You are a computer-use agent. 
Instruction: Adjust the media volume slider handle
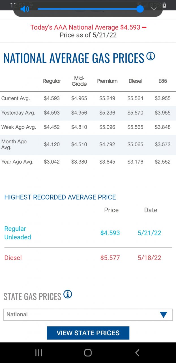(140, 9)
